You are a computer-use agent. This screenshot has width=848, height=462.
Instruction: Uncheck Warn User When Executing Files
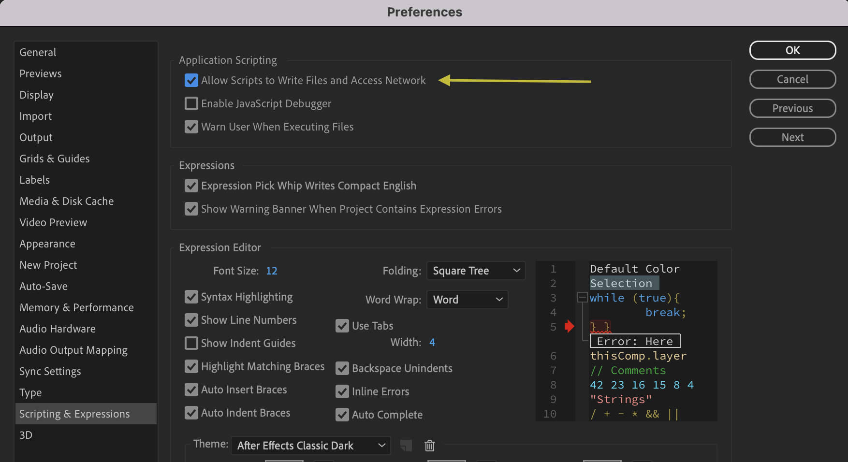(191, 127)
